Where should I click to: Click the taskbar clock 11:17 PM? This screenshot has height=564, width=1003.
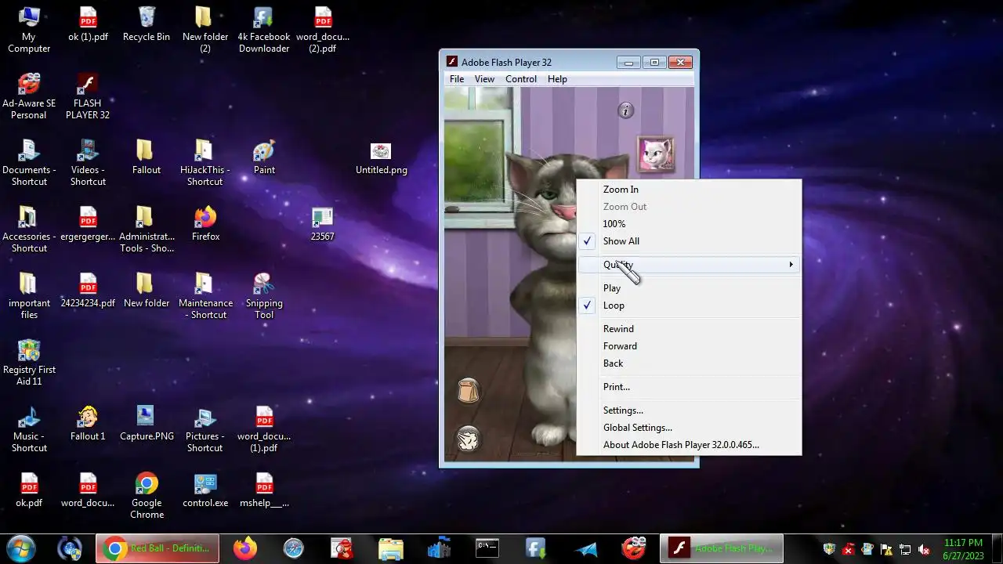pos(963,548)
